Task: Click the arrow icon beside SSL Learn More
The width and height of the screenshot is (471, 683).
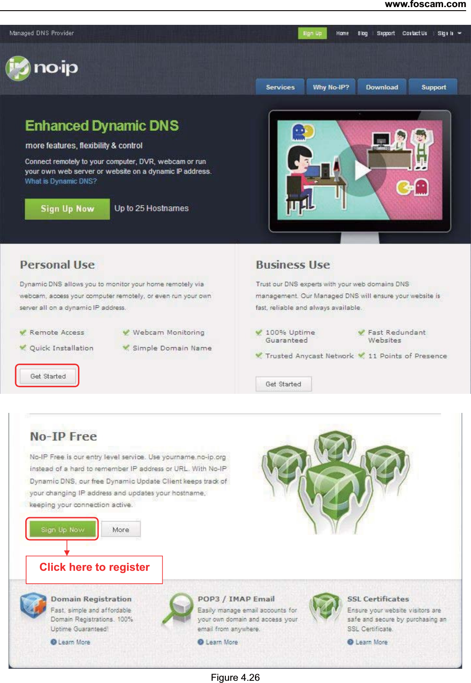Action: tap(350, 642)
